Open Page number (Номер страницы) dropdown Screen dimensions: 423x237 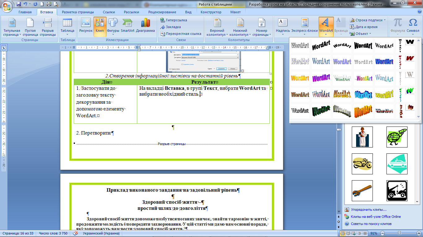pos(262,27)
